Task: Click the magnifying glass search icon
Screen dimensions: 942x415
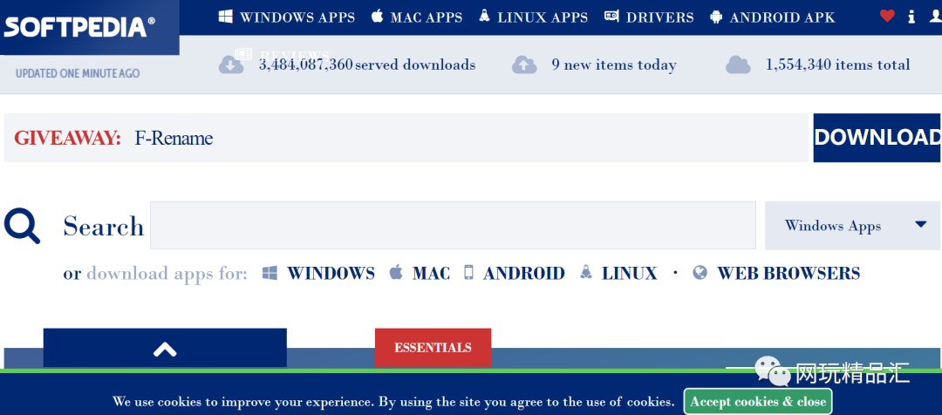Action: point(22,225)
